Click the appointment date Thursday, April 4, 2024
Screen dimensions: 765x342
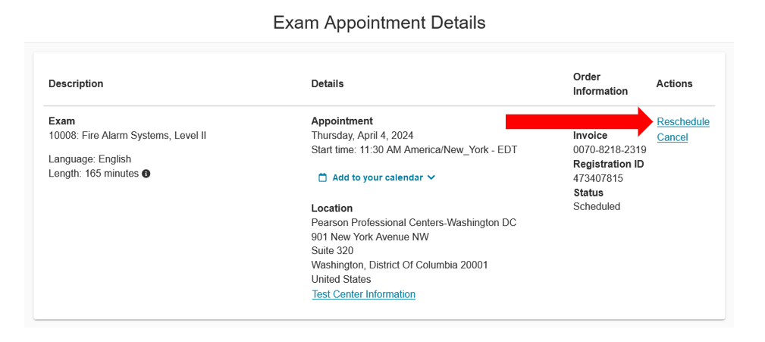362,135
